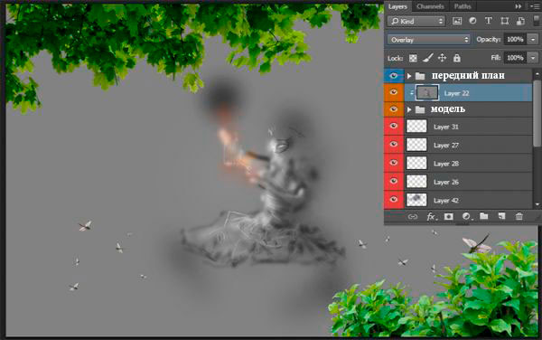The width and height of the screenshot is (542, 340).
Task: Lock image pixels brush icon
Action: click(x=427, y=58)
